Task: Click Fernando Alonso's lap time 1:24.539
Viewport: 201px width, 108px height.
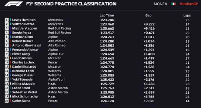Action: coord(107,50)
